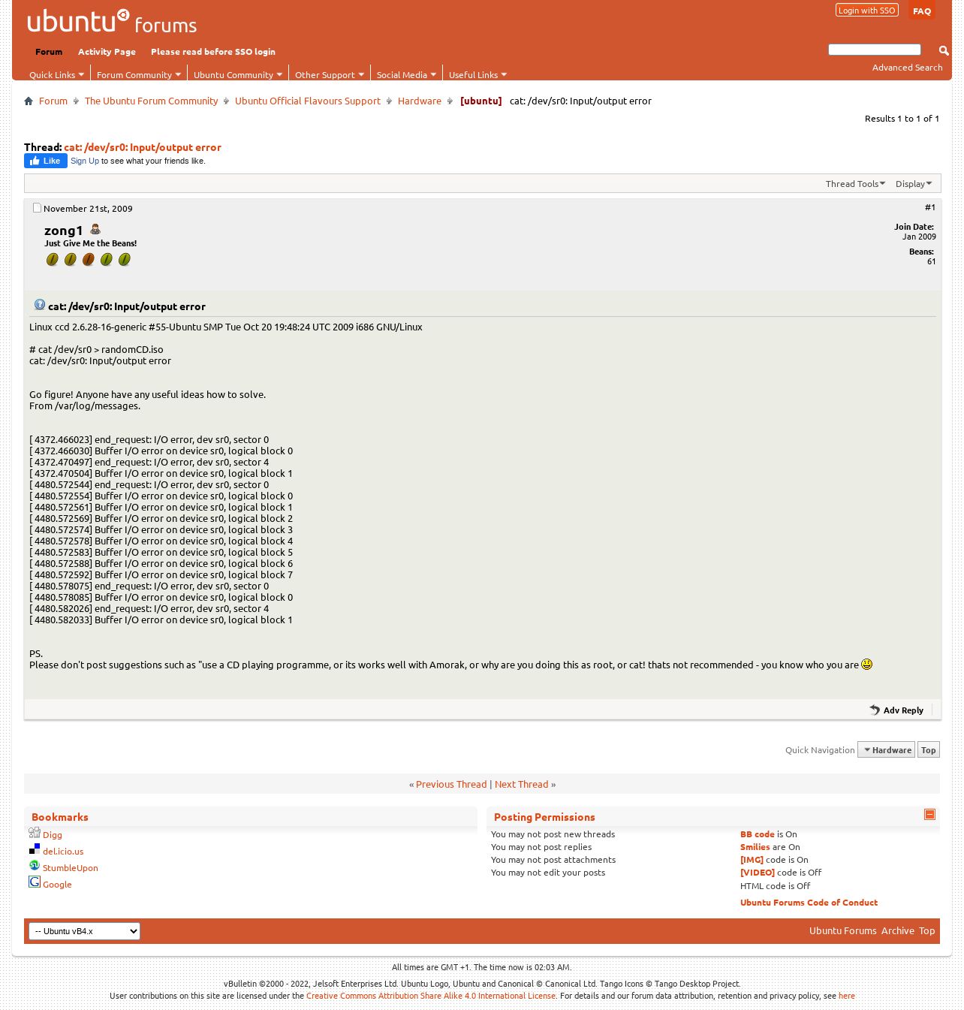Click Adv Reply
The image size is (964, 1010).
point(903,710)
